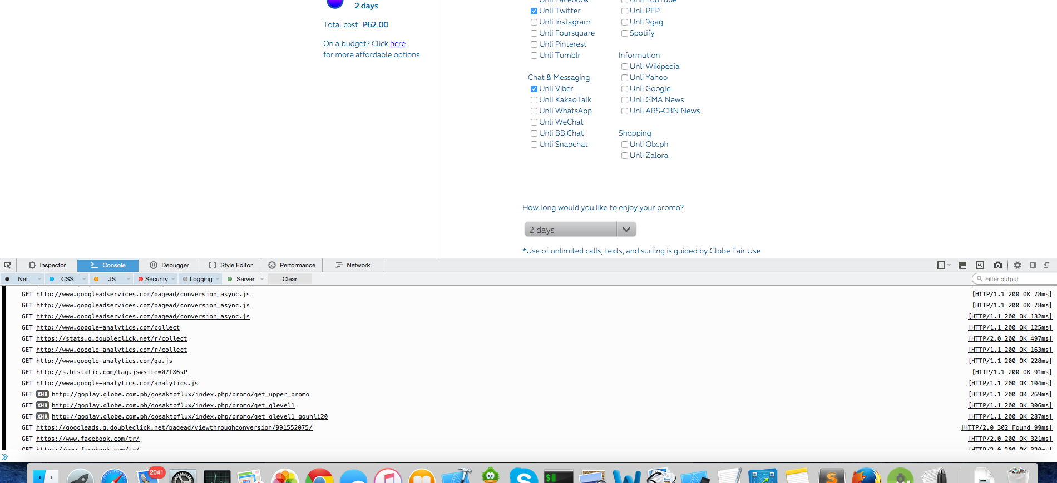Dock devtools to side of window icon
This screenshot has height=483, width=1057.
click(x=1033, y=265)
